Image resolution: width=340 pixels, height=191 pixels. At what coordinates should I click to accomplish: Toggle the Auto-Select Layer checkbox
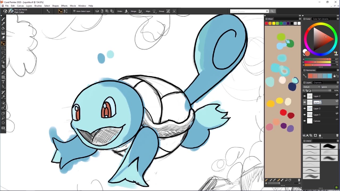[74, 11]
